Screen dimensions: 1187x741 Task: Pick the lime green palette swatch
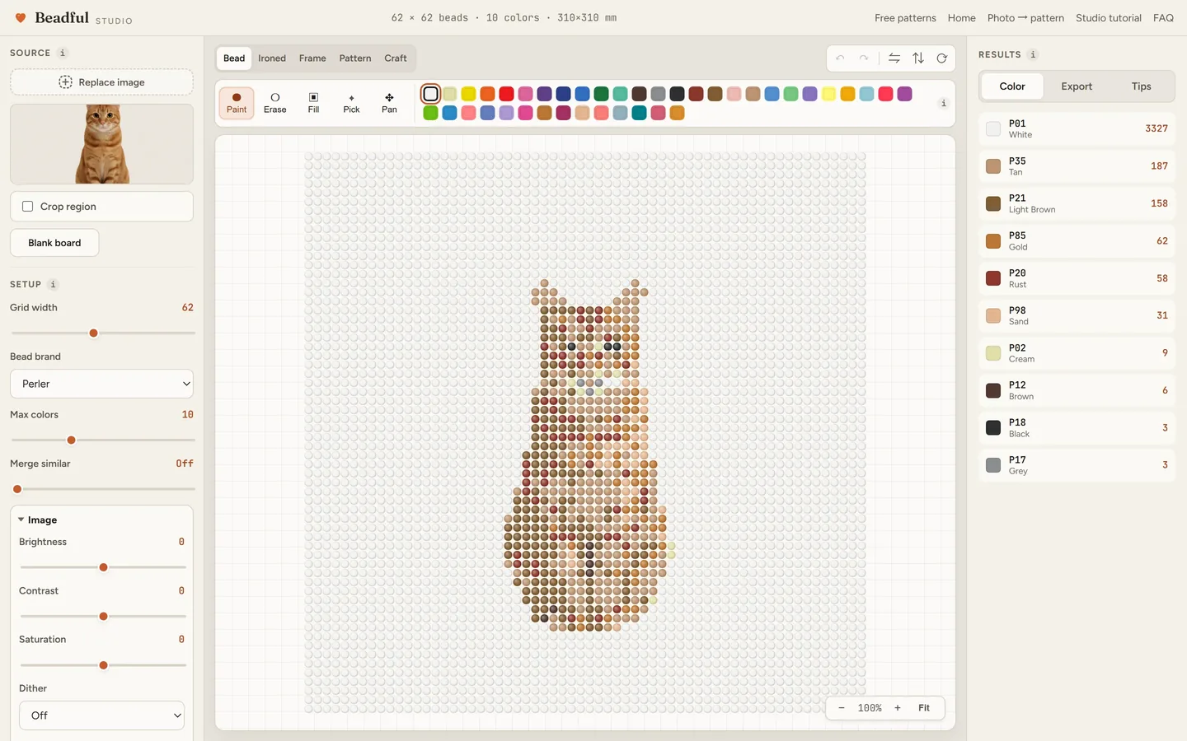click(430, 113)
